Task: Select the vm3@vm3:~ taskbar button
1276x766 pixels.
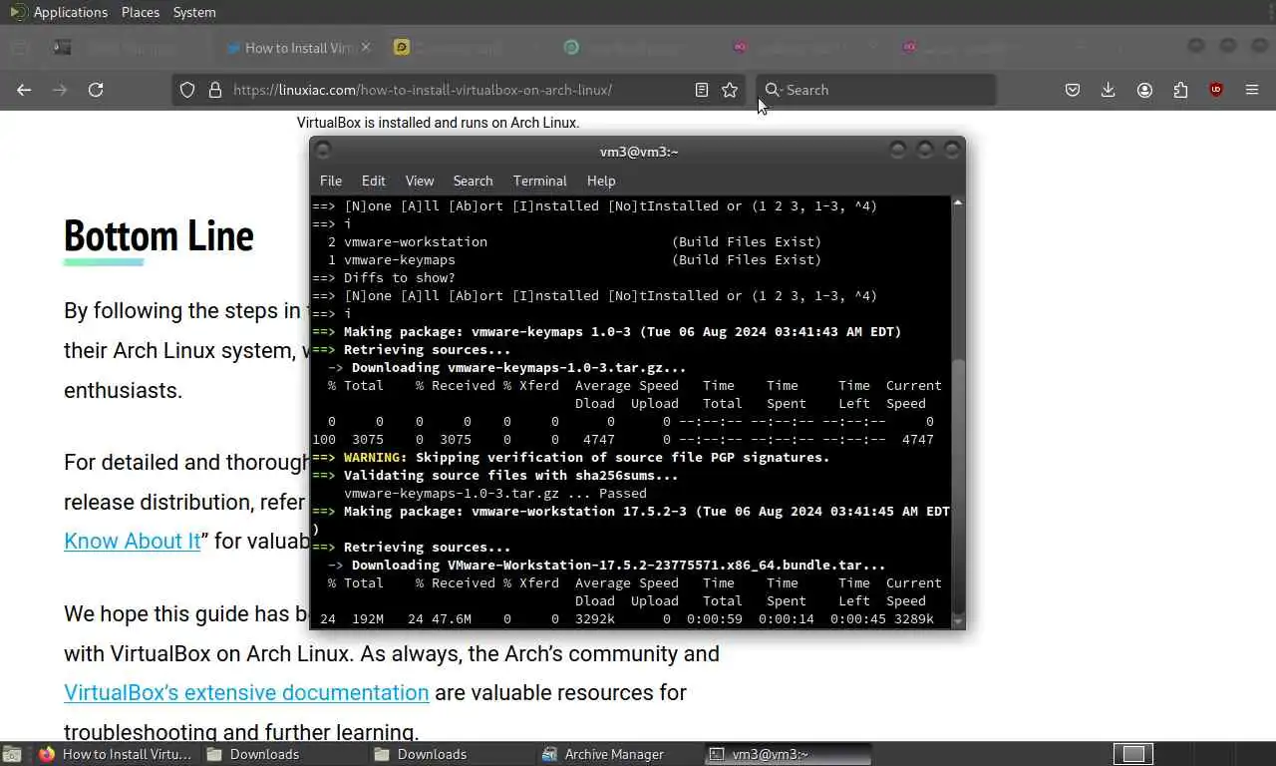Action: [788, 754]
